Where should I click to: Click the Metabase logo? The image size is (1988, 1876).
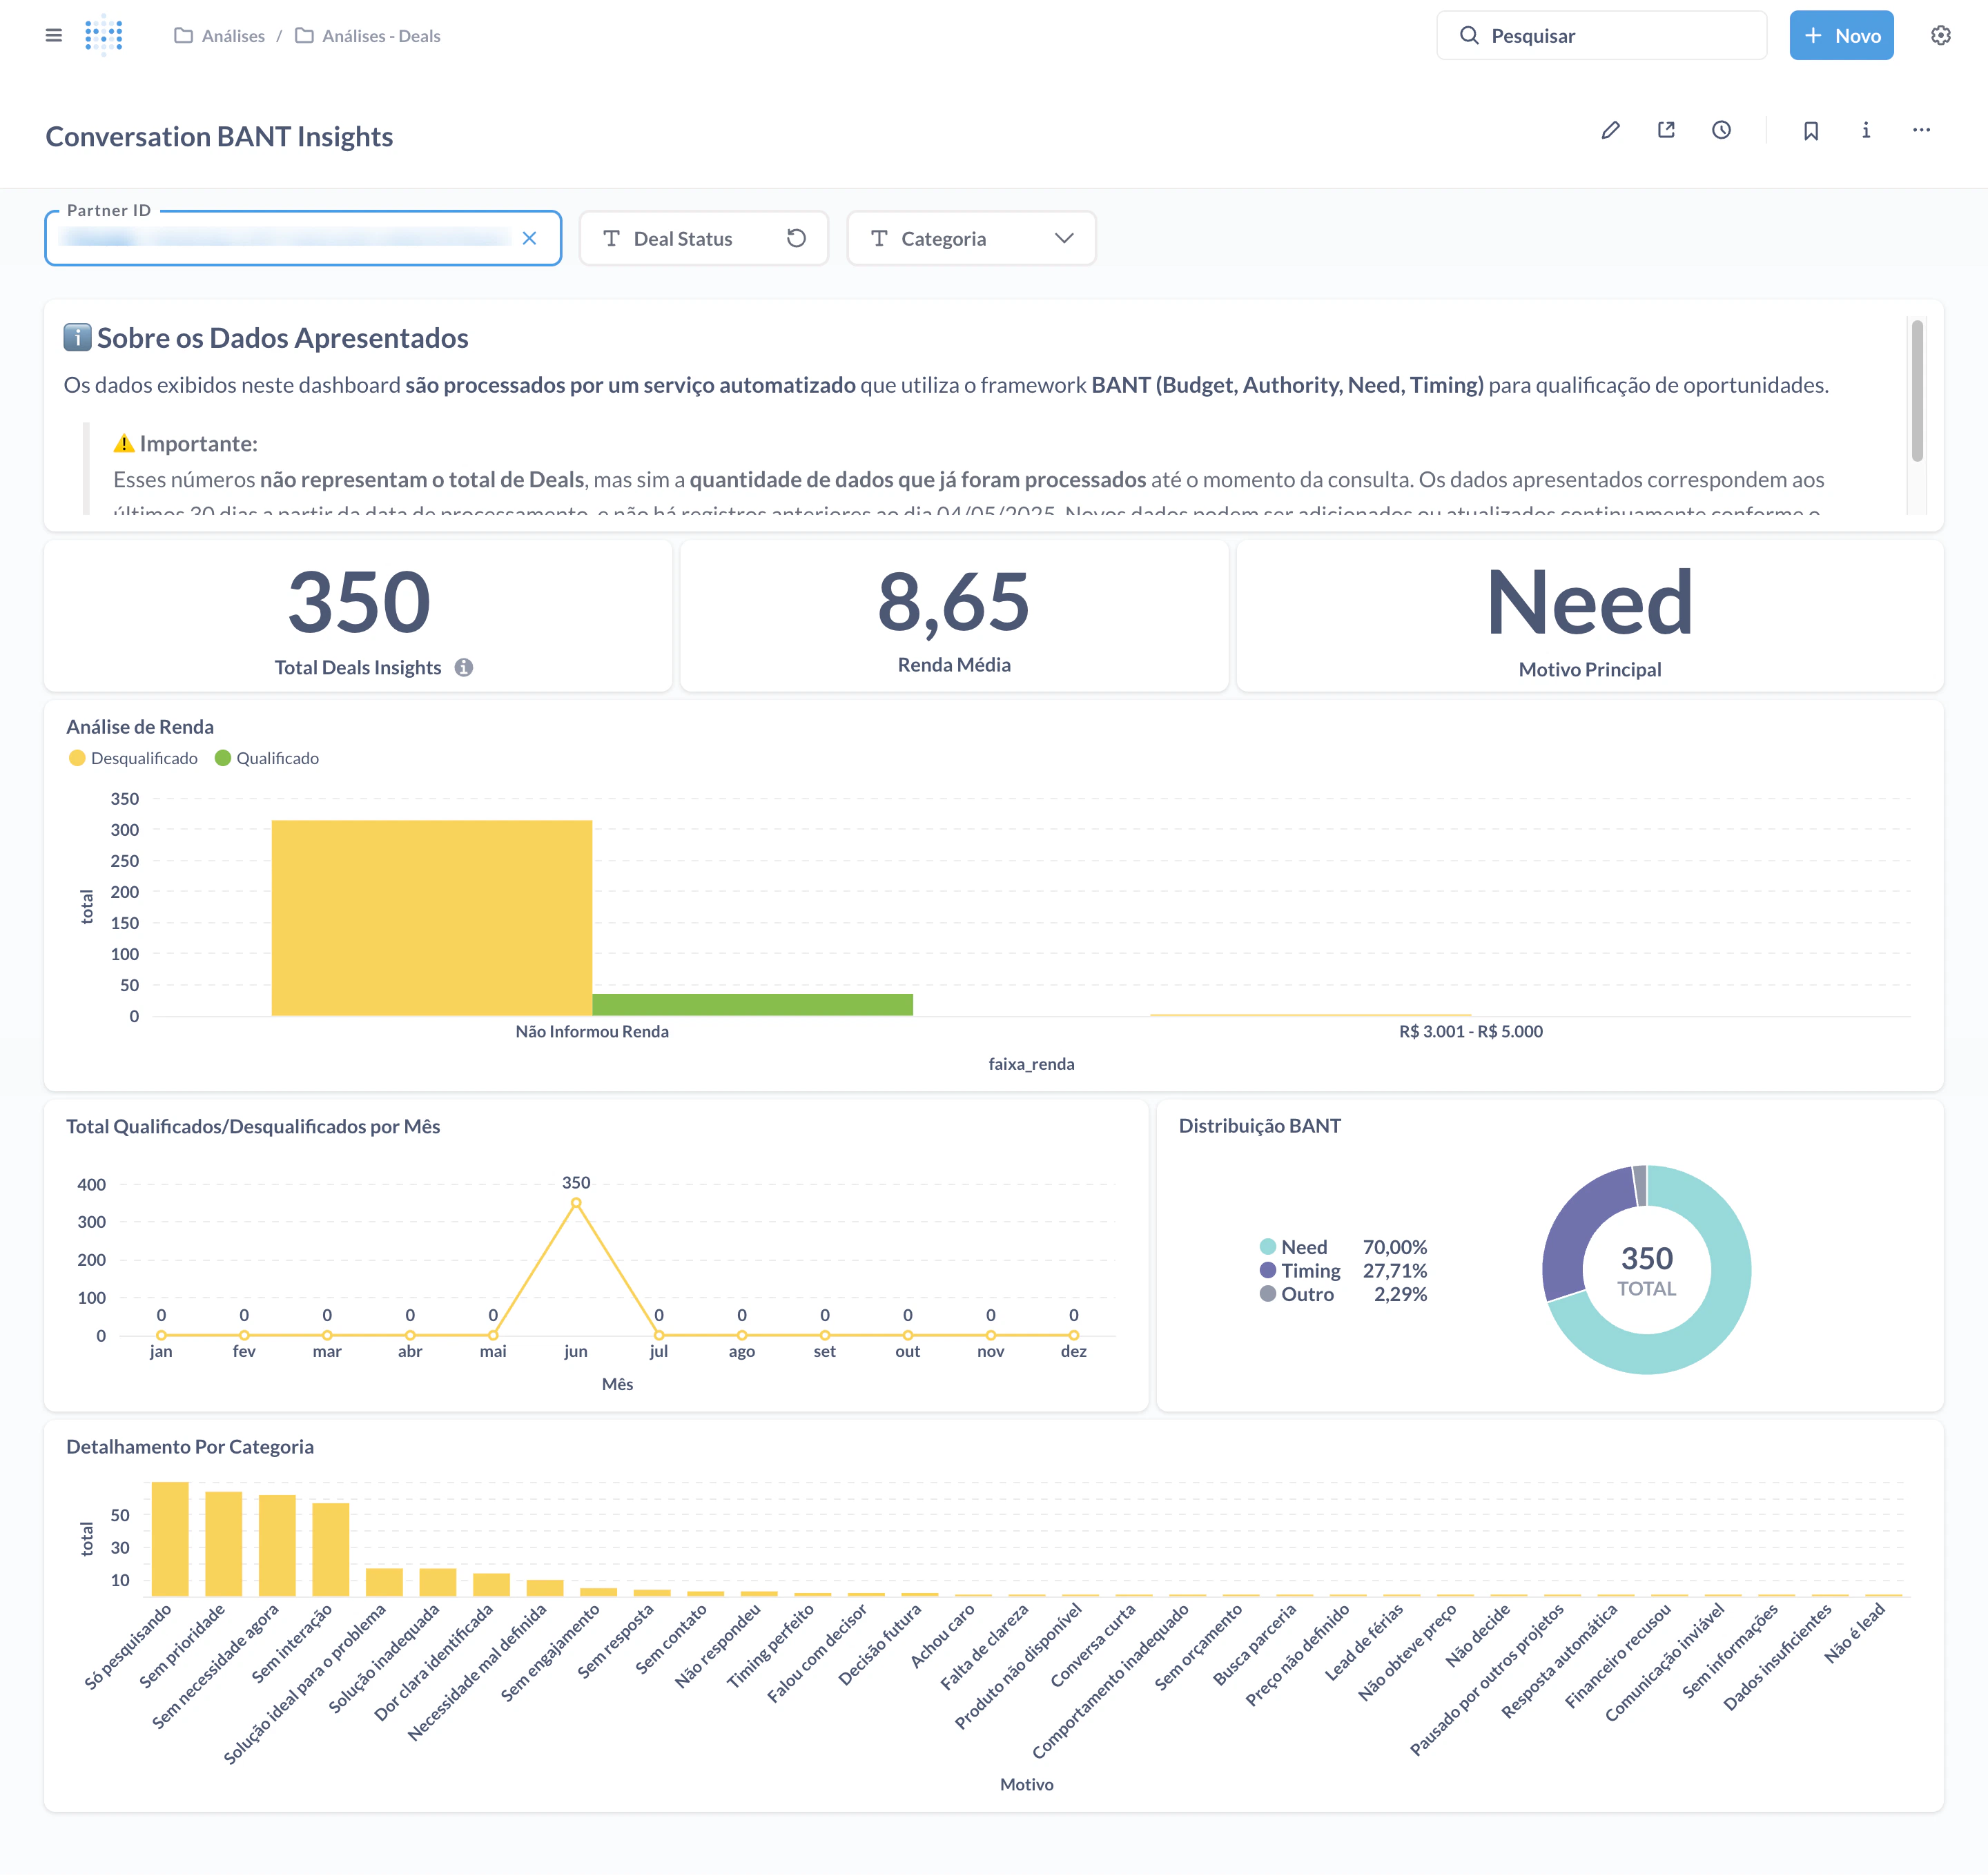coord(105,35)
